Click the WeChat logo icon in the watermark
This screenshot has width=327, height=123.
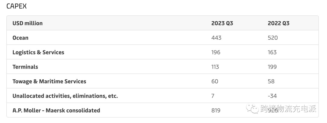pos(252,109)
